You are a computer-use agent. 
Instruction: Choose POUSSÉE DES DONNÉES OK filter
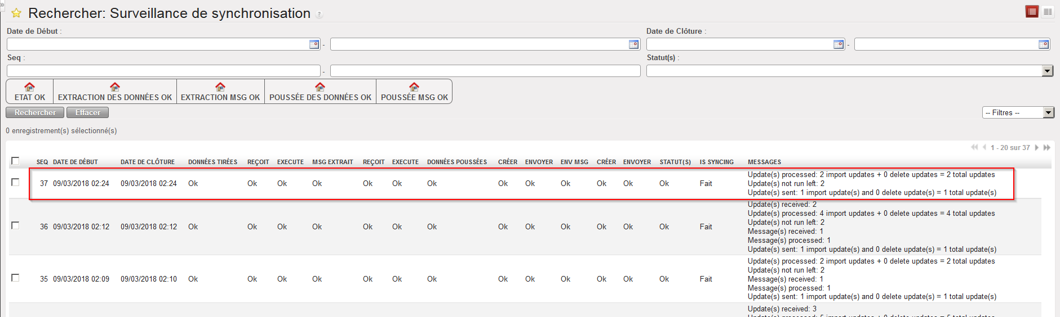320,92
